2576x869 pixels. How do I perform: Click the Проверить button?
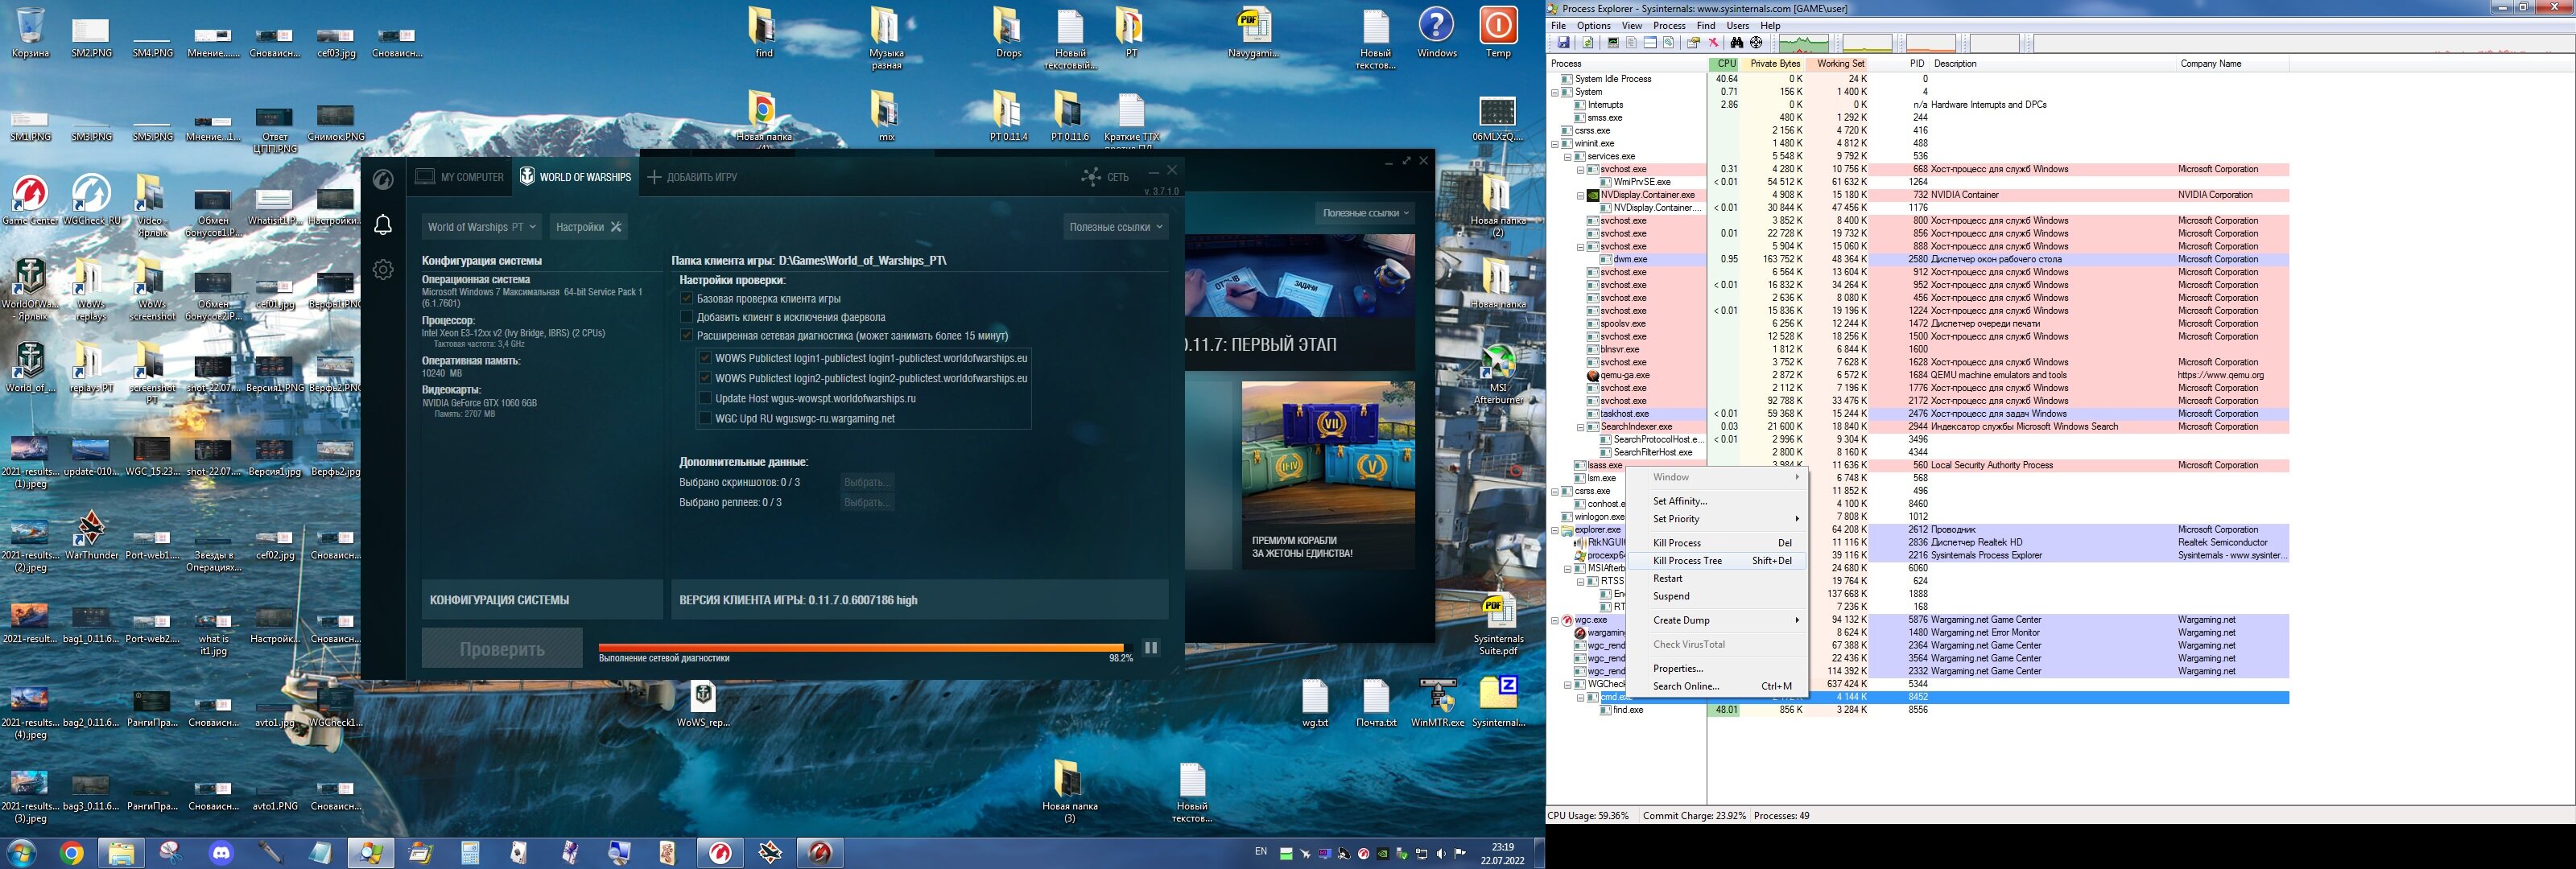pyautogui.click(x=502, y=648)
